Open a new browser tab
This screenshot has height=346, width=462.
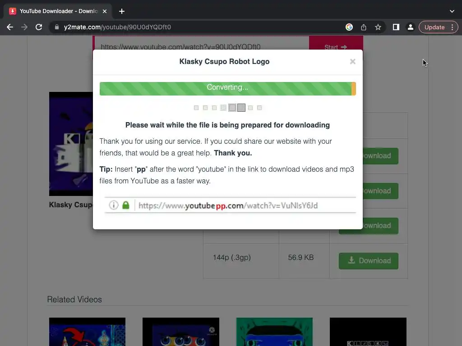122,11
